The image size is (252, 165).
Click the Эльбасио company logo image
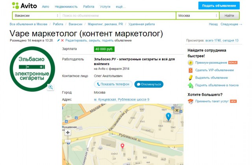click(32, 69)
